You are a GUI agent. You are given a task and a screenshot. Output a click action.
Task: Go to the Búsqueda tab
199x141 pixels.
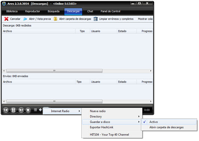click(x=54, y=11)
